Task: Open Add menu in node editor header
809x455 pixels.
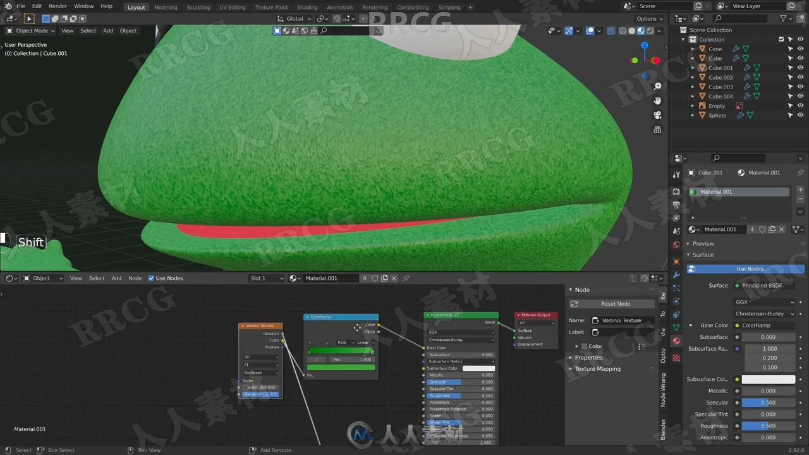Action: point(116,278)
